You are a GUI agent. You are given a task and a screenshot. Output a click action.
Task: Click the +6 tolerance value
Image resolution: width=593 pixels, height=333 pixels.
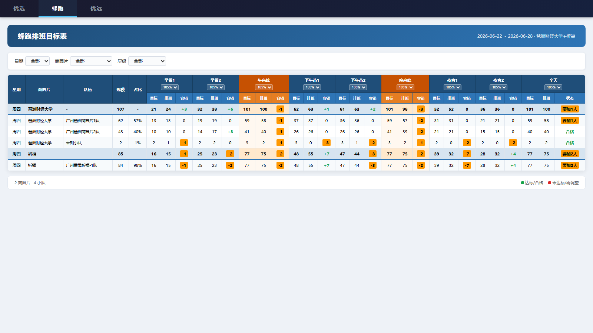(230, 109)
